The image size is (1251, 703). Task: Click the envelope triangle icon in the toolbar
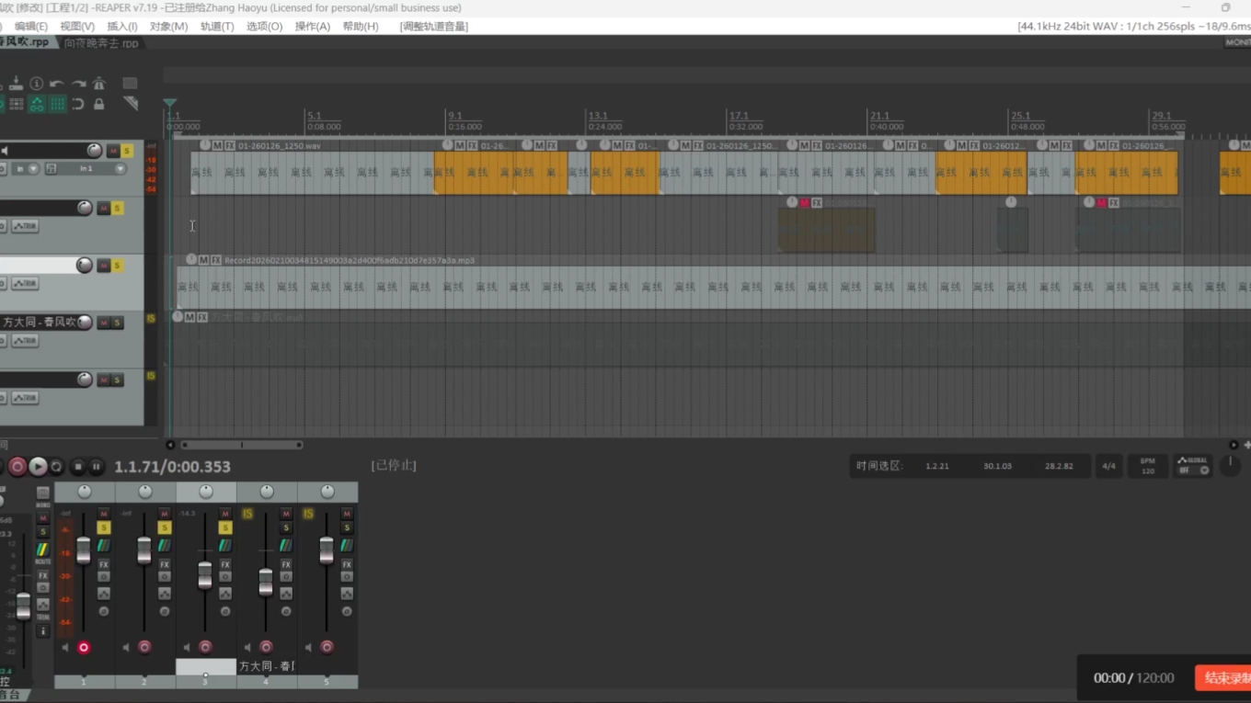[130, 104]
